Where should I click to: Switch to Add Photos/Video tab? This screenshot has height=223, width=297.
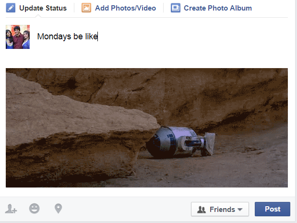tap(125, 8)
